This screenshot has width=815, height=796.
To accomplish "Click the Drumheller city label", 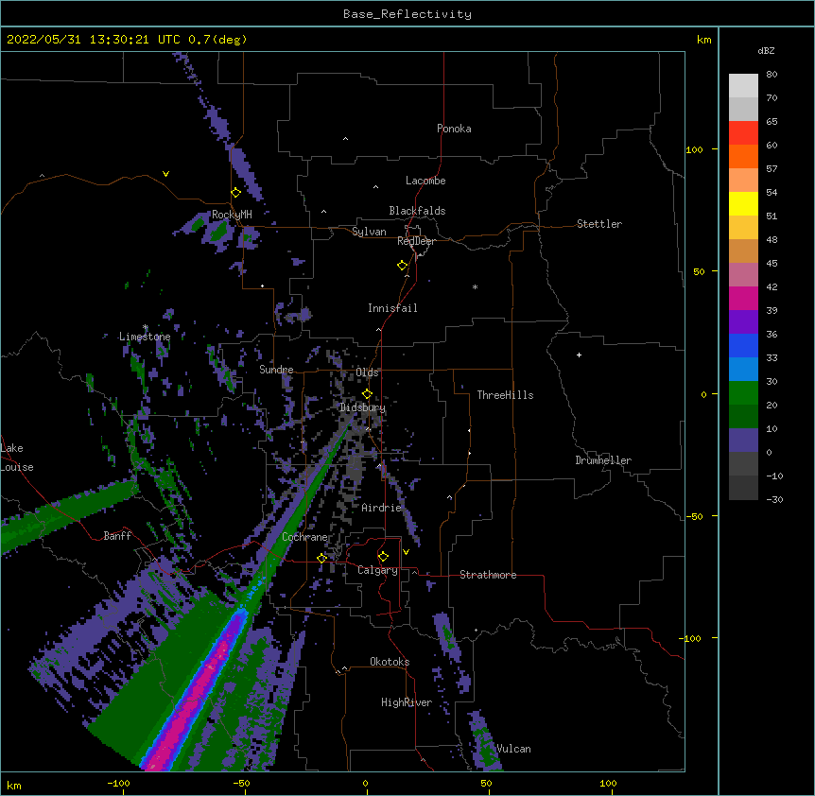I will coord(603,460).
